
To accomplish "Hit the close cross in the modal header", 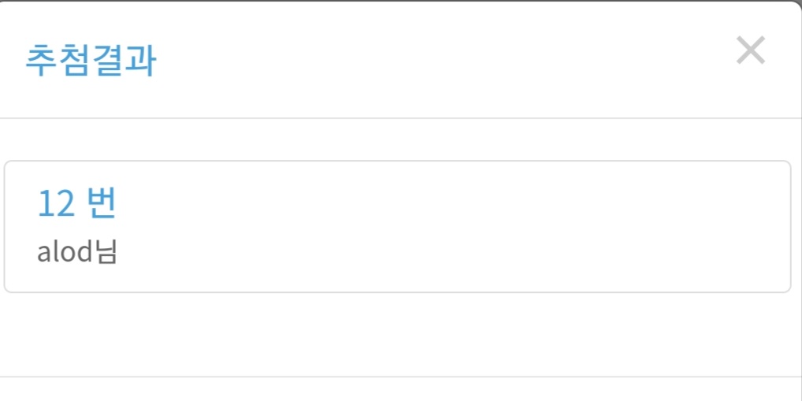I will point(750,51).
